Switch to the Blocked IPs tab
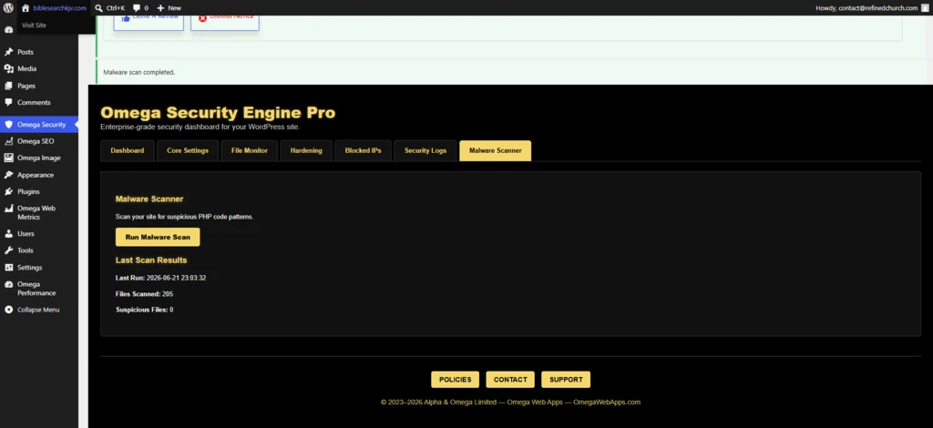 [363, 150]
